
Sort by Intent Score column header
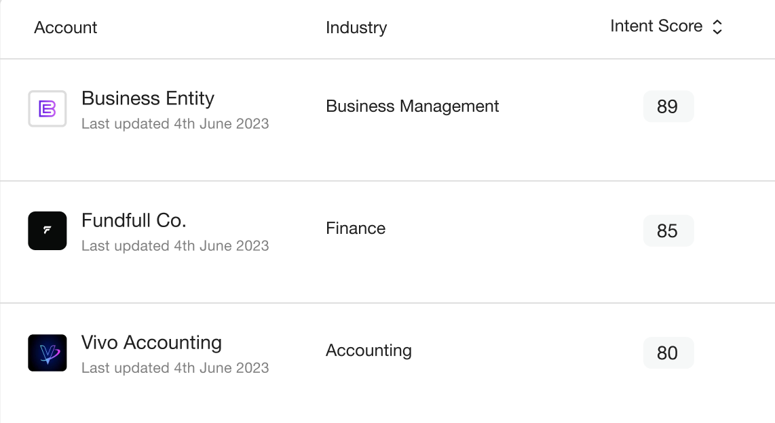point(666,26)
